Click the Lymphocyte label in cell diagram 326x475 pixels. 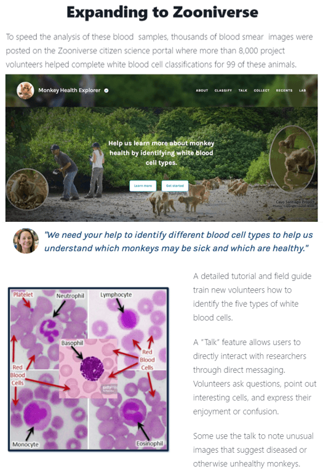pos(116,294)
